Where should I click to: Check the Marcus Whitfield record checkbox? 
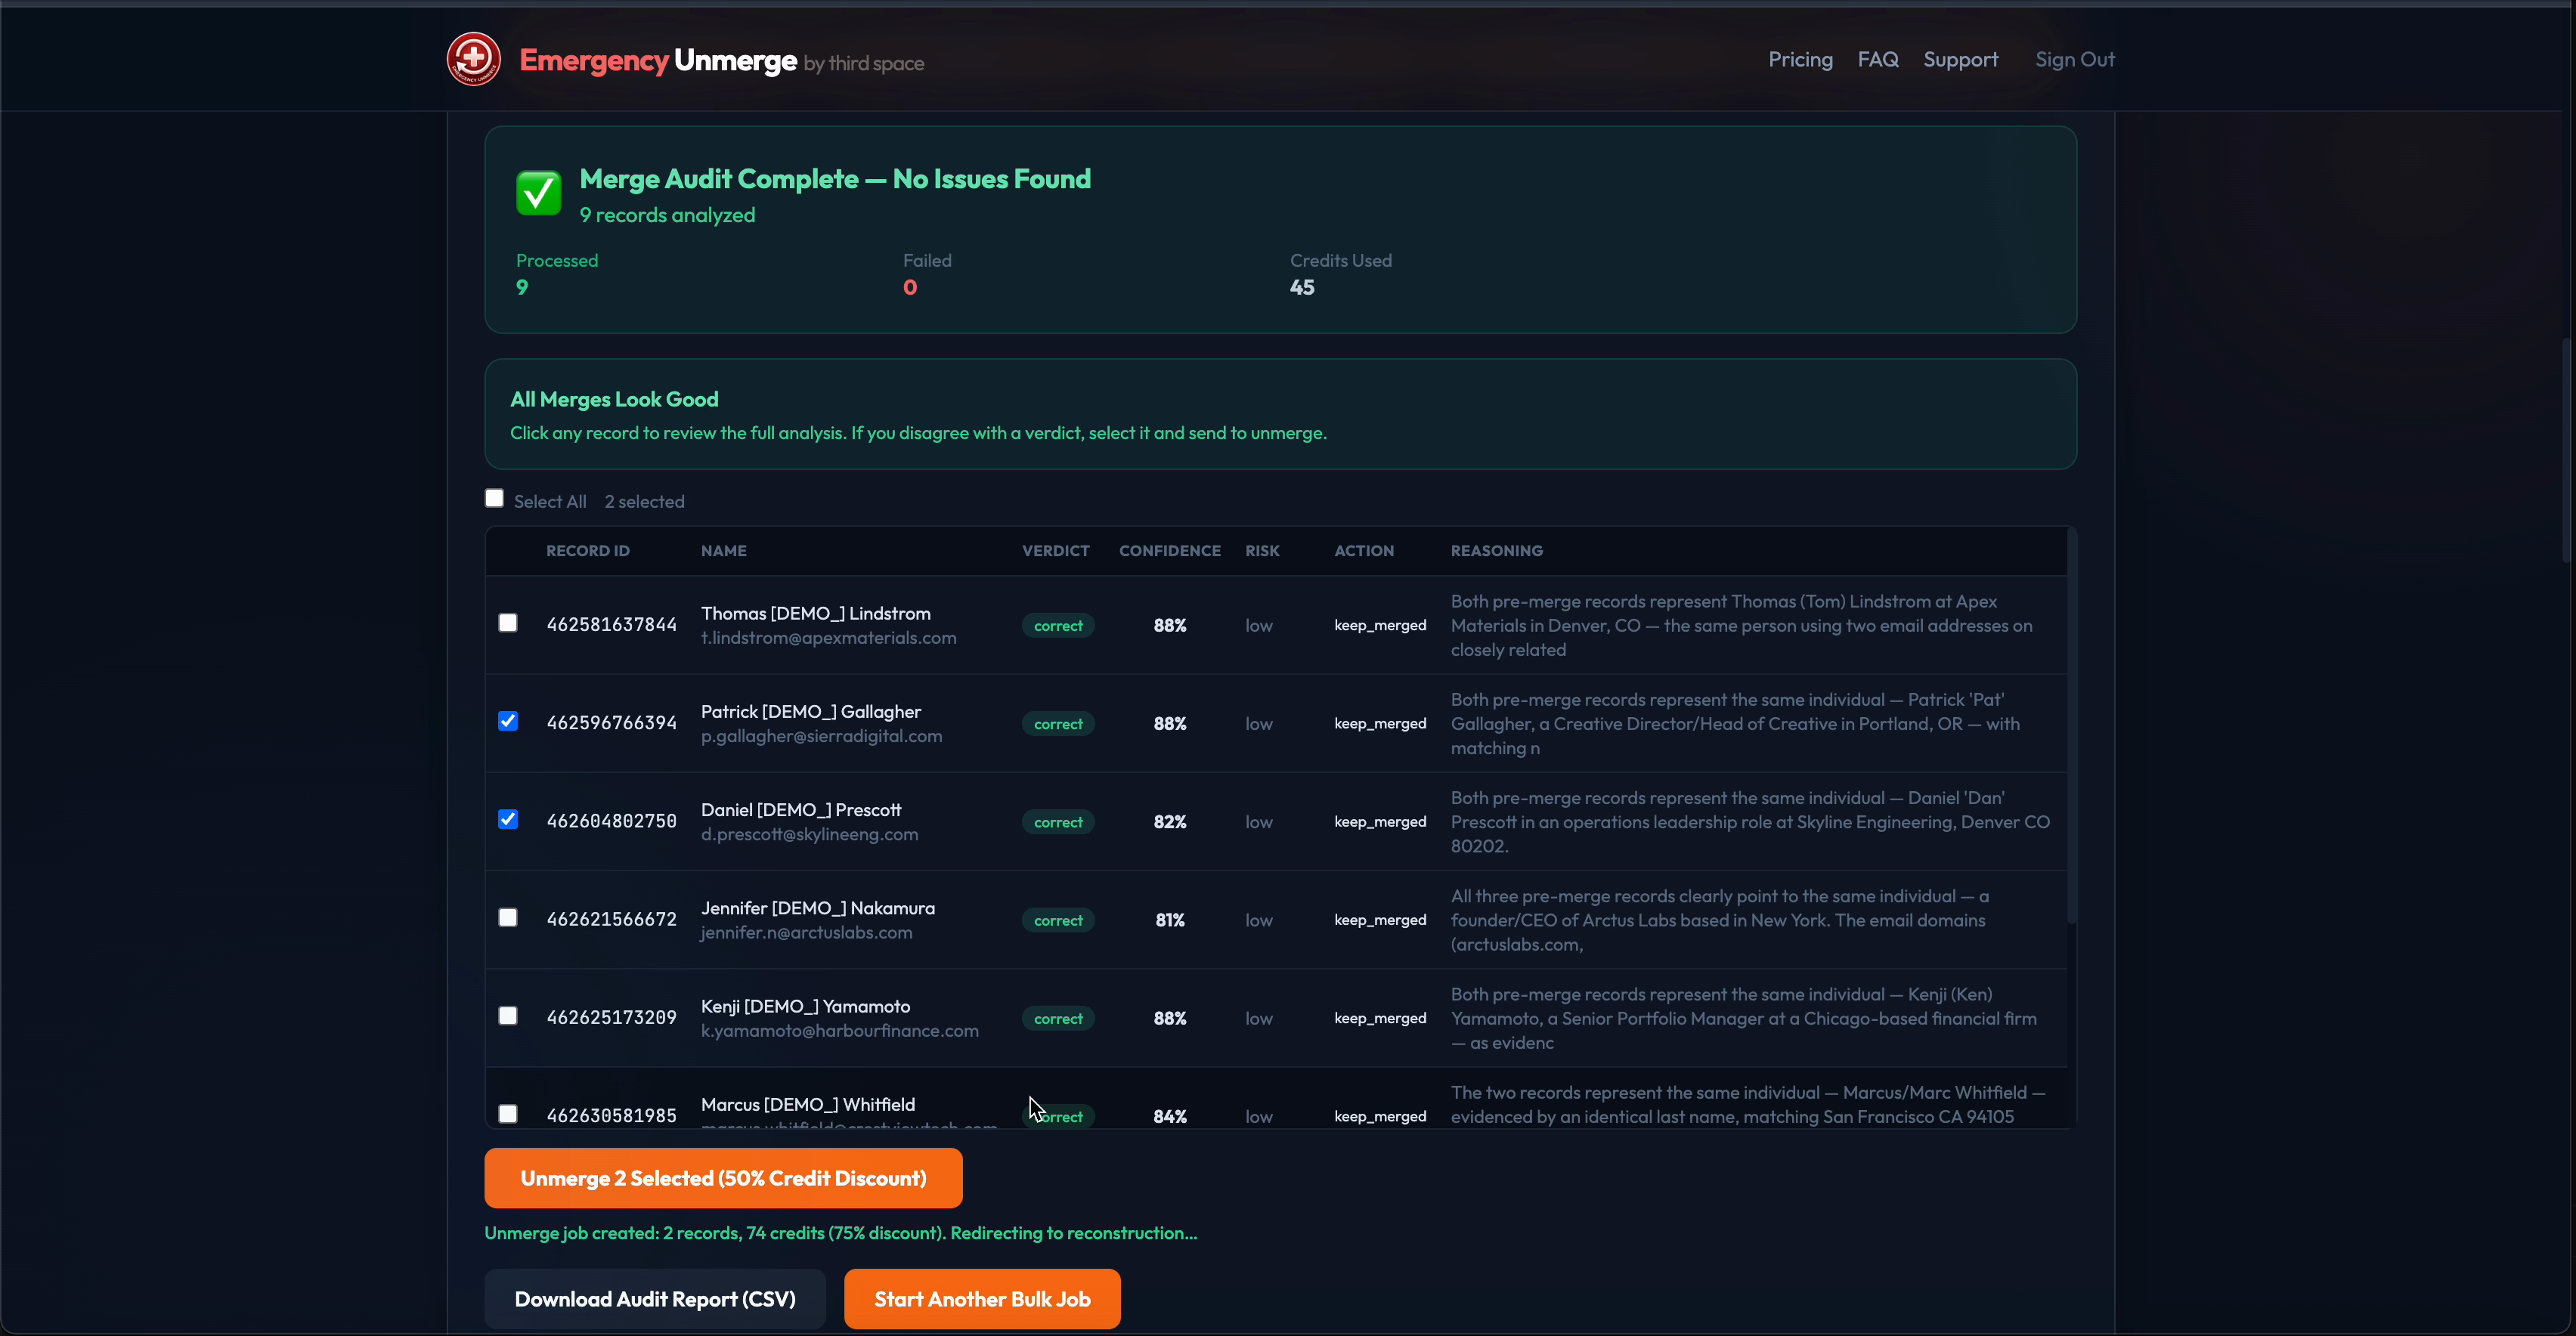click(508, 1113)
